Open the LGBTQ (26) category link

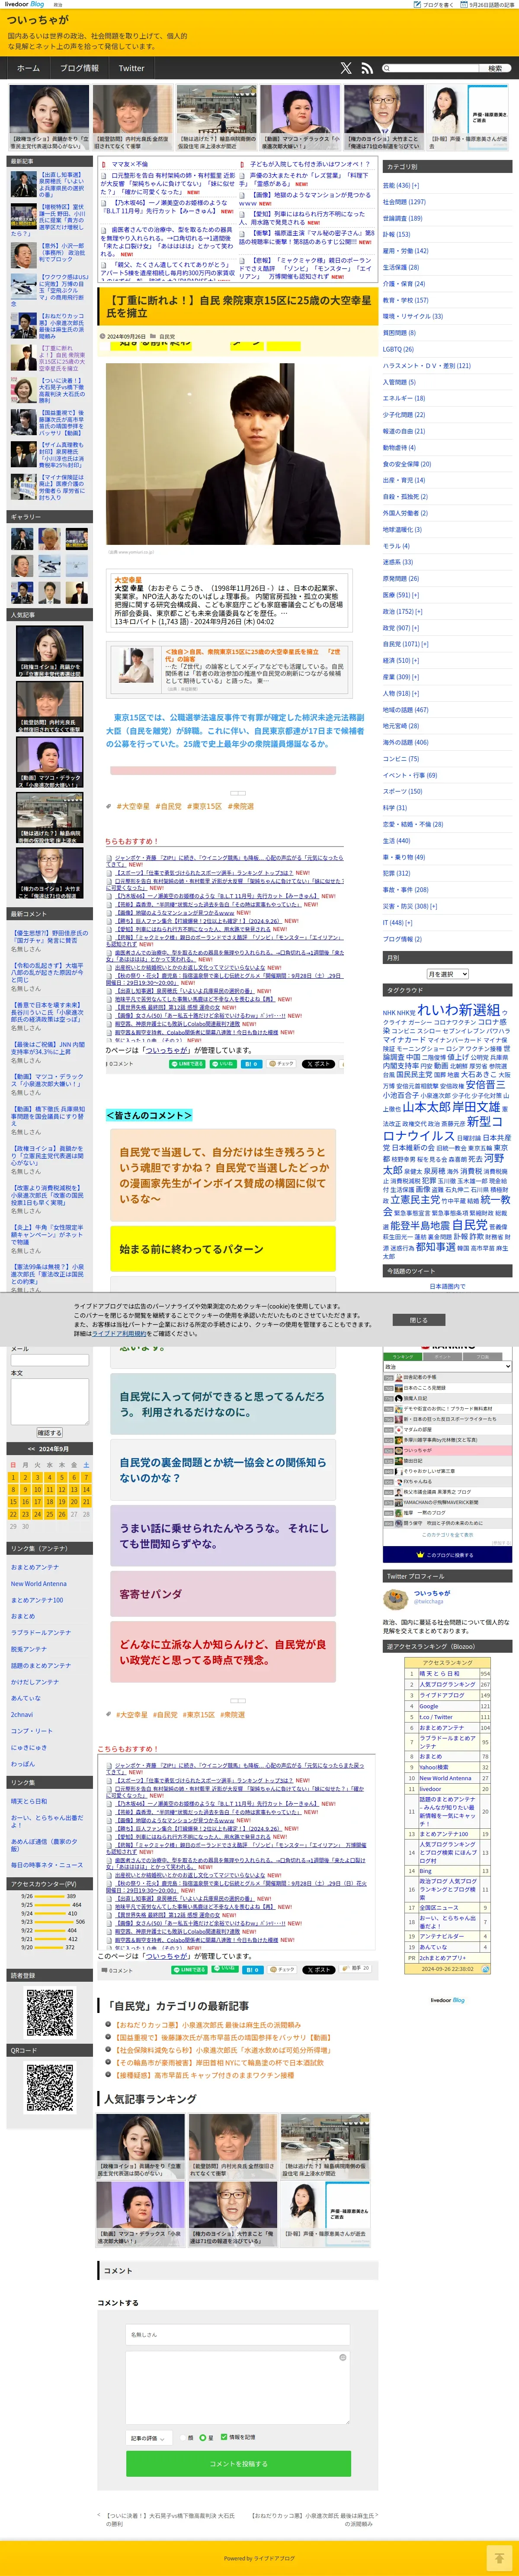[398, 349]
